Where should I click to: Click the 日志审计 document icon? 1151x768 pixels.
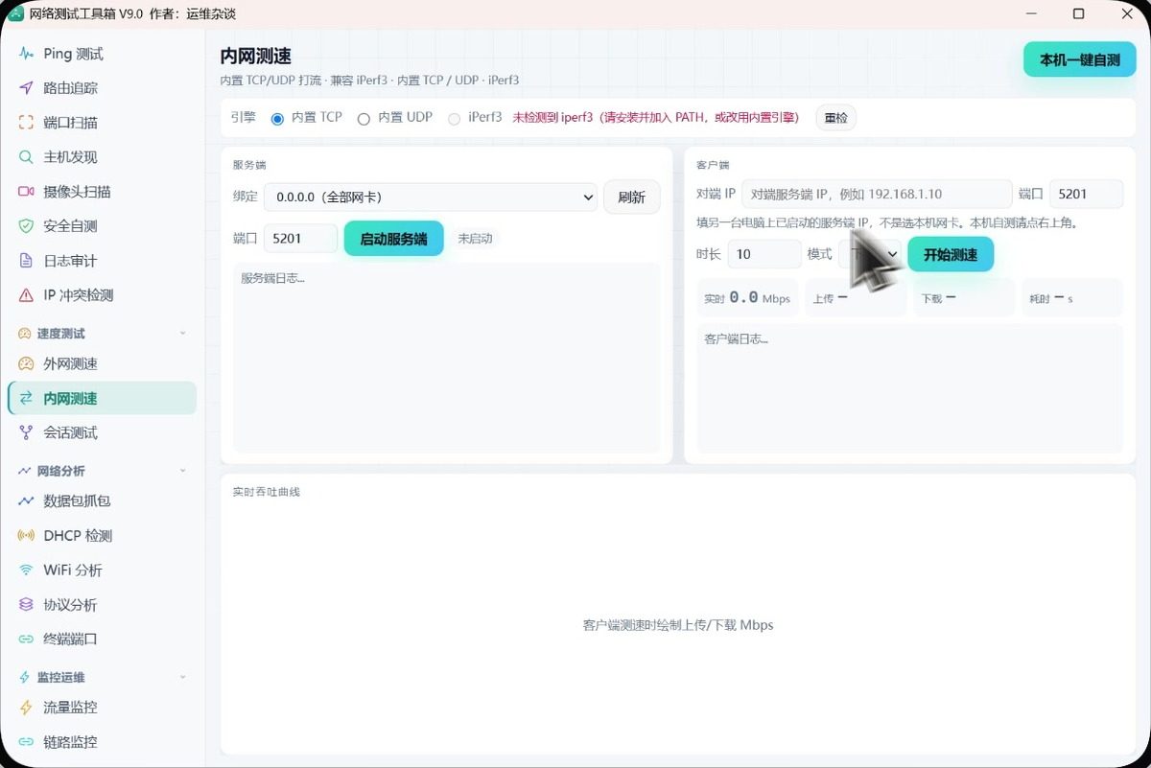point(26,261)
